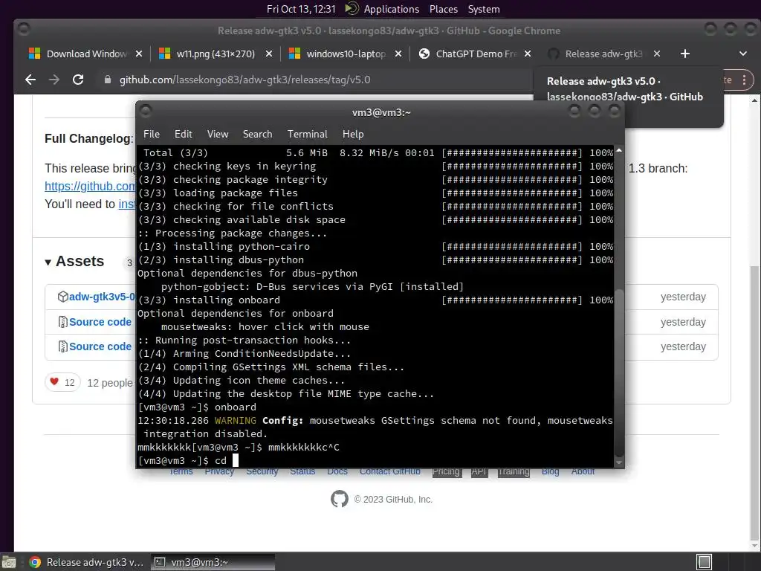Open the Terminal menu
The width and height of the screenshot is (761, 571).
coord(307,134)
